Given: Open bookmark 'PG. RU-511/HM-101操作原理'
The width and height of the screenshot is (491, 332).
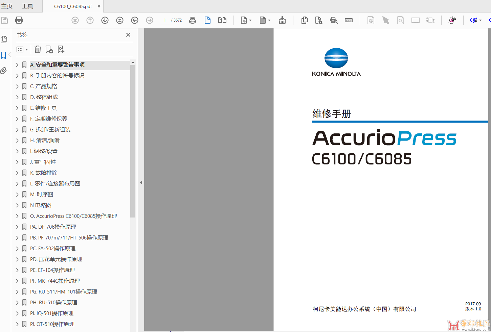Looking at the screenshot, I should pos(64,292).
